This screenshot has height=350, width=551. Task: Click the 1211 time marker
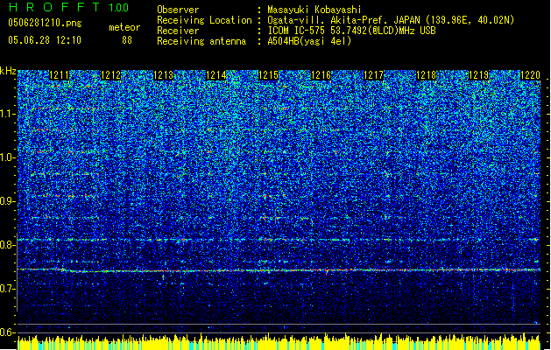click(x=59, y=75)
